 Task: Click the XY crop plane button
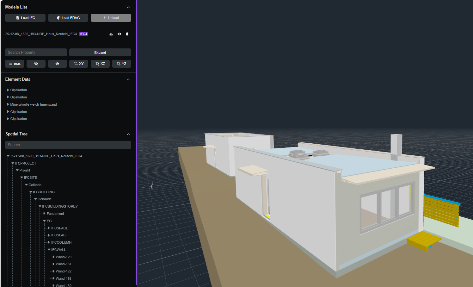pyautogui.click(x=79, y=64)
